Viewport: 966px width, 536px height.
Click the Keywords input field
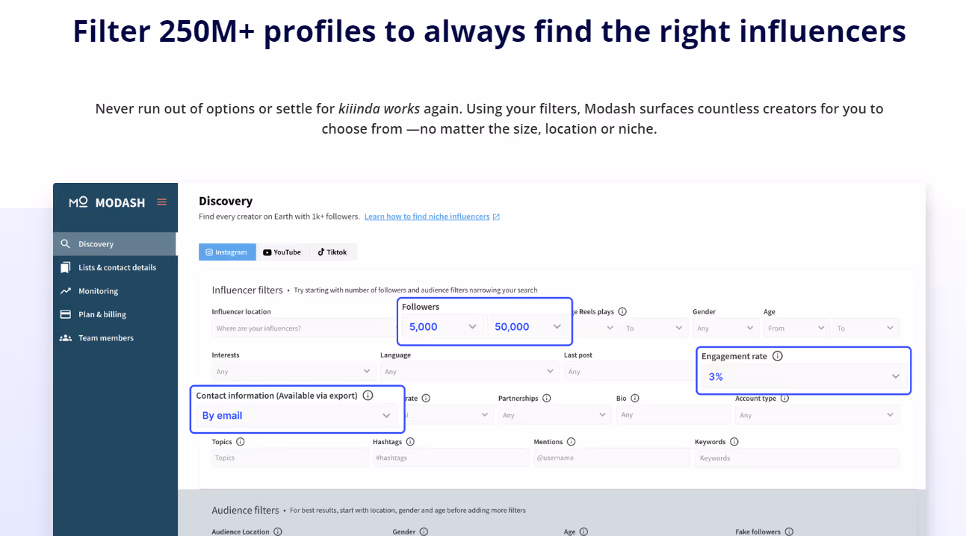(x=797, y=458)
